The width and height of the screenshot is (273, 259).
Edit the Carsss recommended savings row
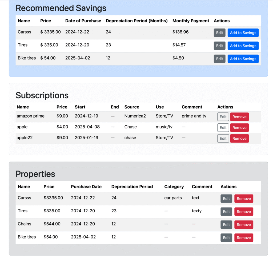[219, 33]
